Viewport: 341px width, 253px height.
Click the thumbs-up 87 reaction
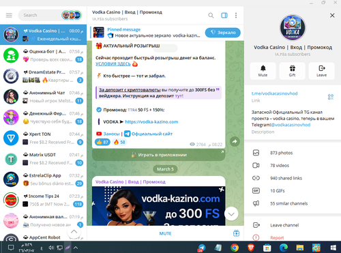102,142
